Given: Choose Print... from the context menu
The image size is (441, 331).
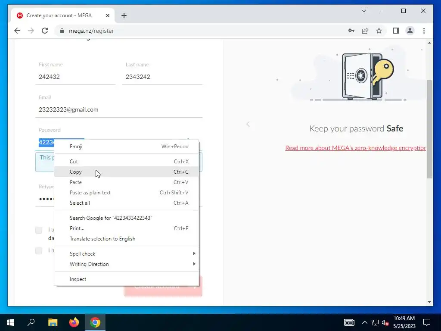Looking at the screenshot, I should pyautogui.click(x=126, y=228).
